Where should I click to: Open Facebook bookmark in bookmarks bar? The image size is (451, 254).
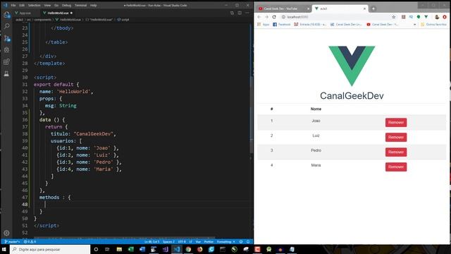coord(282,25)
